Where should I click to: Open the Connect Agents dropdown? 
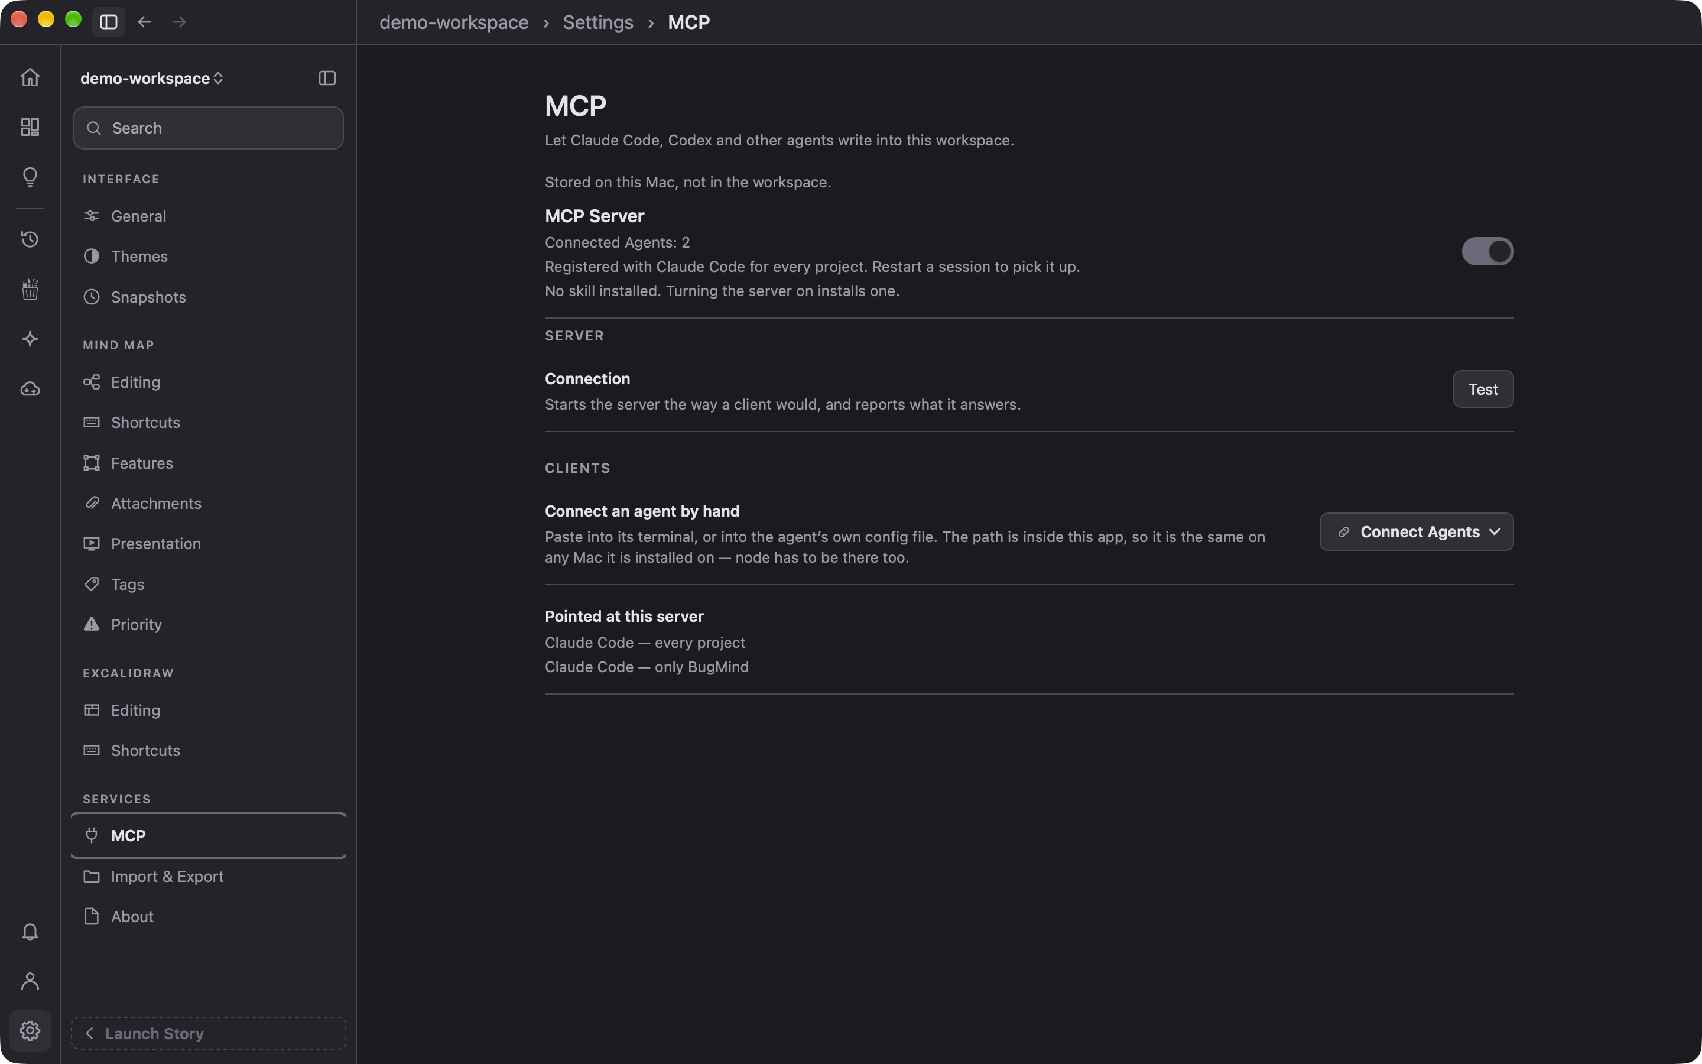pos(1417,532)
